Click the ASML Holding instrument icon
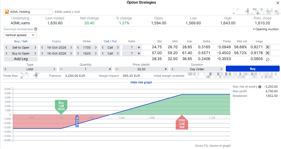 click(7, 12)
